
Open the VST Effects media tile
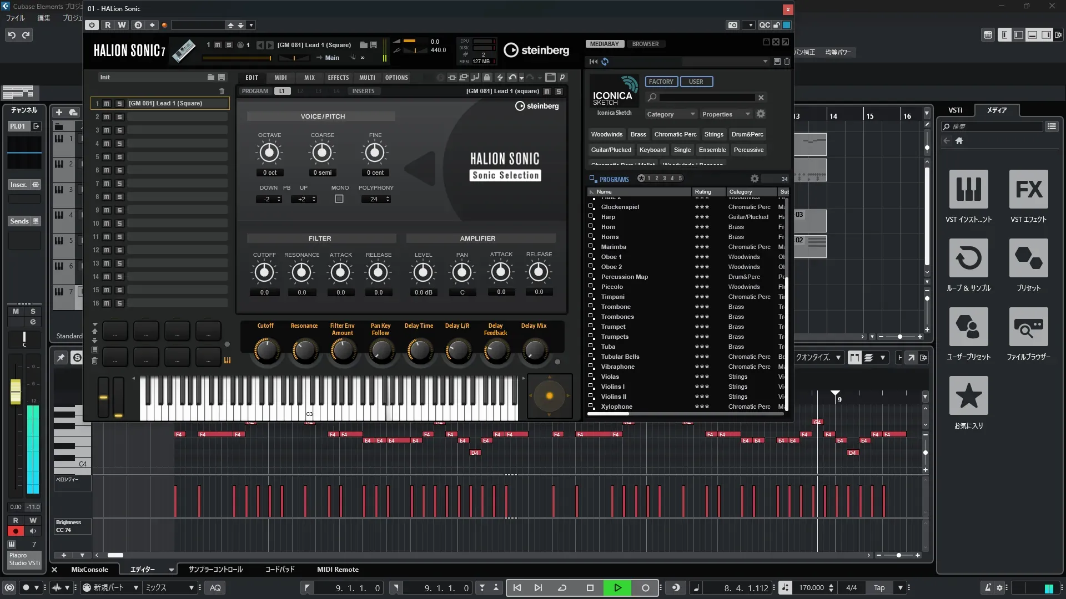click(1028, 190)
